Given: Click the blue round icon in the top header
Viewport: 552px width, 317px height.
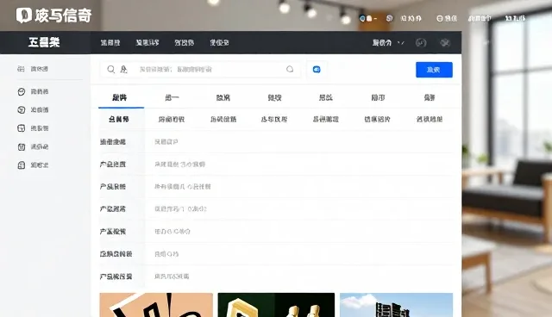Looking at the screenshot, I should (x=362, y=18).
